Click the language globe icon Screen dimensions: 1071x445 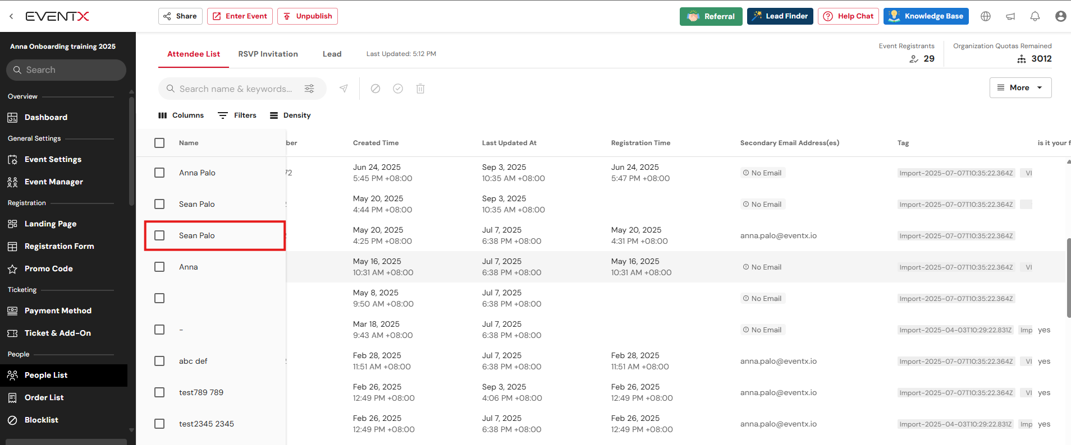click(x=986, y=16)
